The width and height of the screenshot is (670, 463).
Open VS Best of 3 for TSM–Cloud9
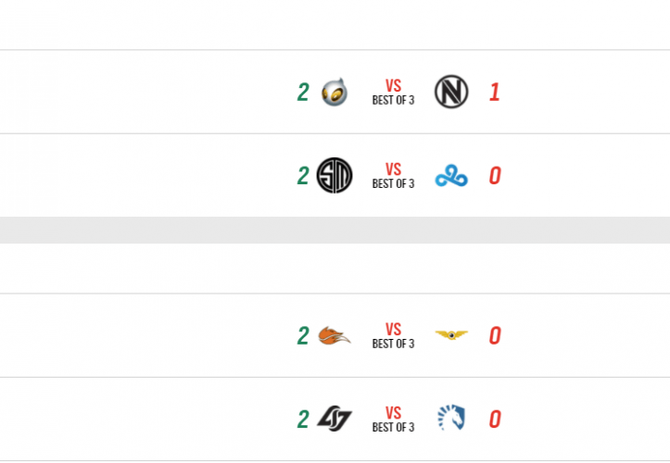click(393, 175)
